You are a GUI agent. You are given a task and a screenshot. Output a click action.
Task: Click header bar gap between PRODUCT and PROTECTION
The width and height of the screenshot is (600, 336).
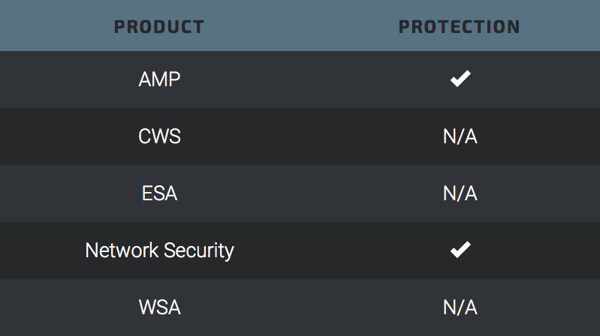click(300, 27)
